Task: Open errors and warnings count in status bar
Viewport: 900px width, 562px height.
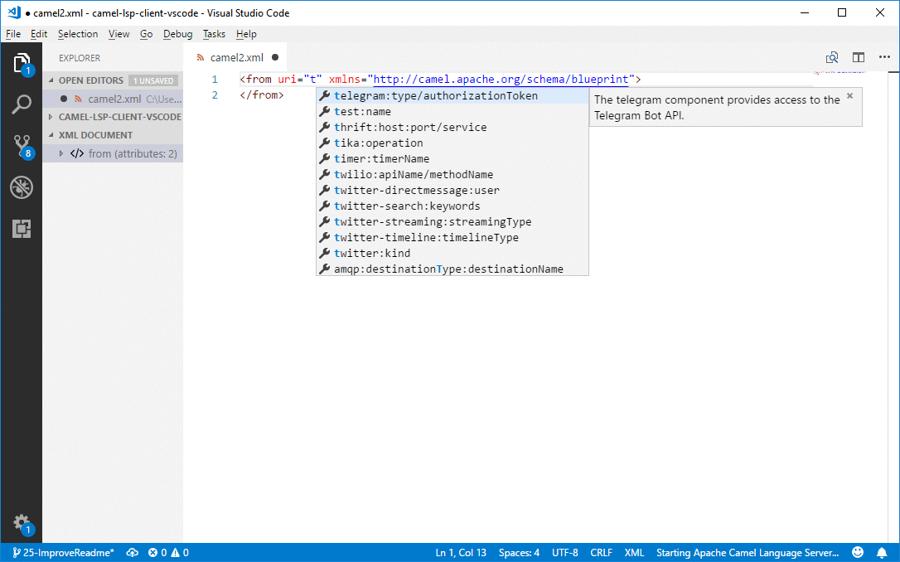Action: pyautogui.click(x=168, y=552)
